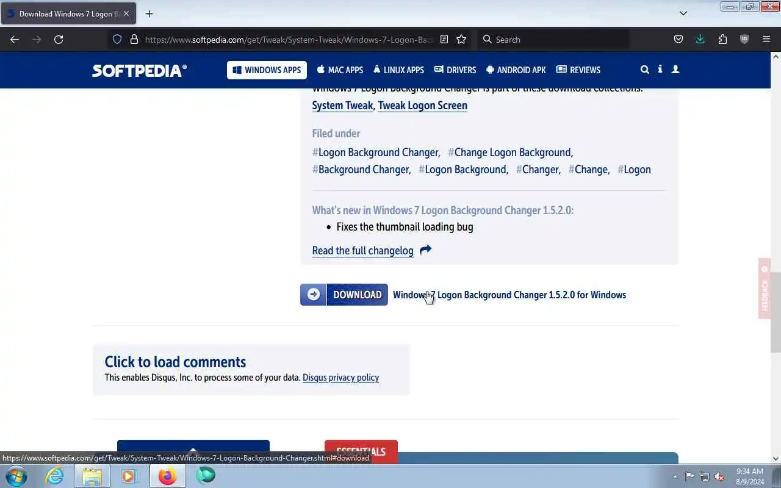Click the address bar URL field
The height and width of the screenshot is (488, 781).
click(289, 40)
